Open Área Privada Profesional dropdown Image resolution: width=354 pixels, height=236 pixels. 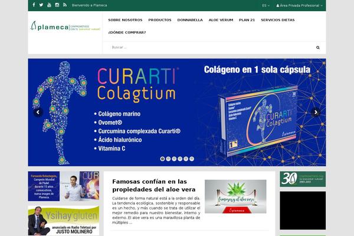[x=299, y=5]
